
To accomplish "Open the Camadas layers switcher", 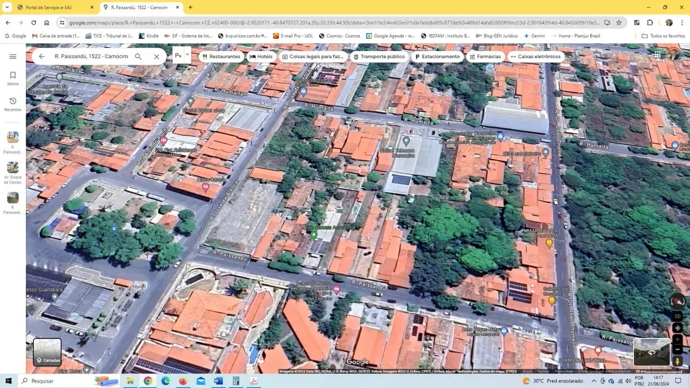I will [47, 352].
